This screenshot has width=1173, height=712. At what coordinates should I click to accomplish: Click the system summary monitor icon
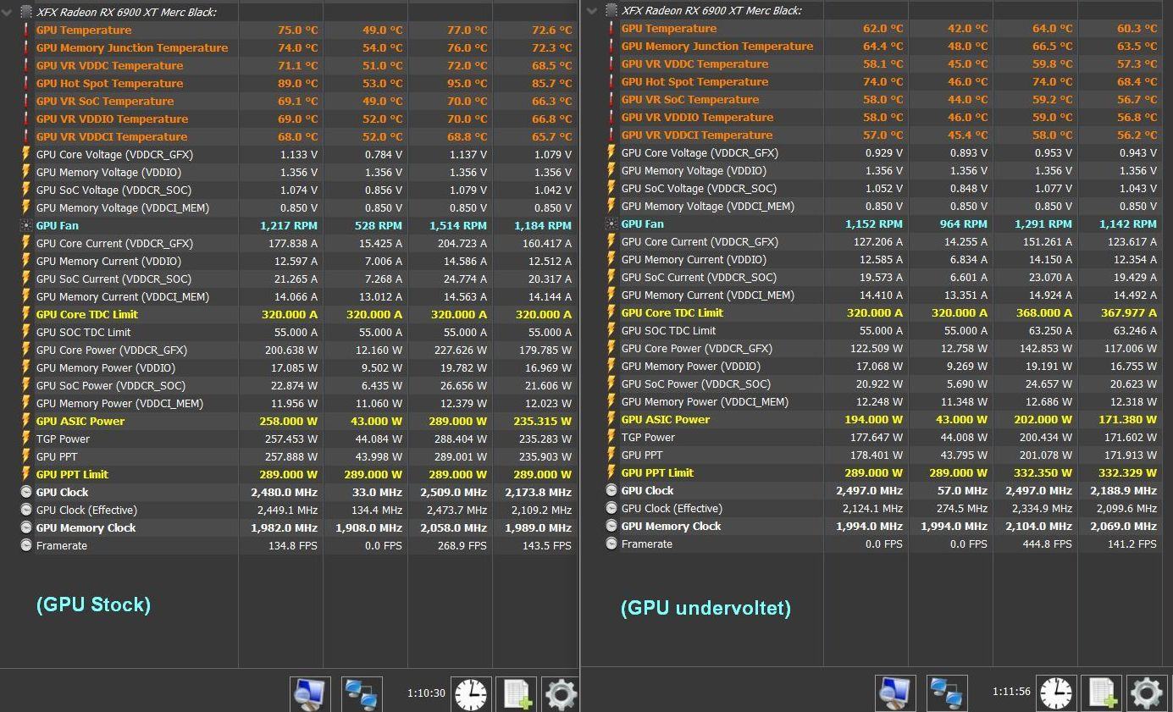(x=310, y=693)
